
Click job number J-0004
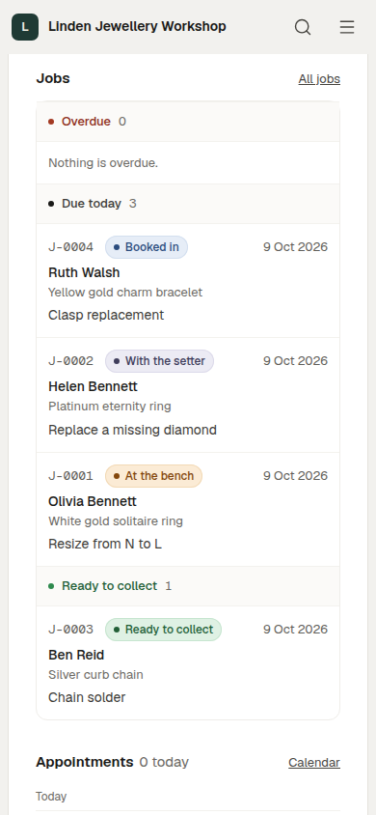tap(71, 247)
